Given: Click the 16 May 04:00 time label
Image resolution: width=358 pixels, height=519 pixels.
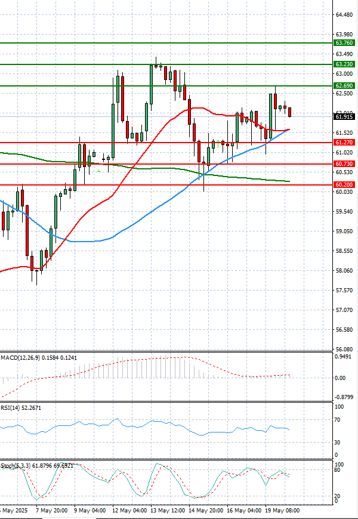Looking at the screenshot, I should pos(245,510).
